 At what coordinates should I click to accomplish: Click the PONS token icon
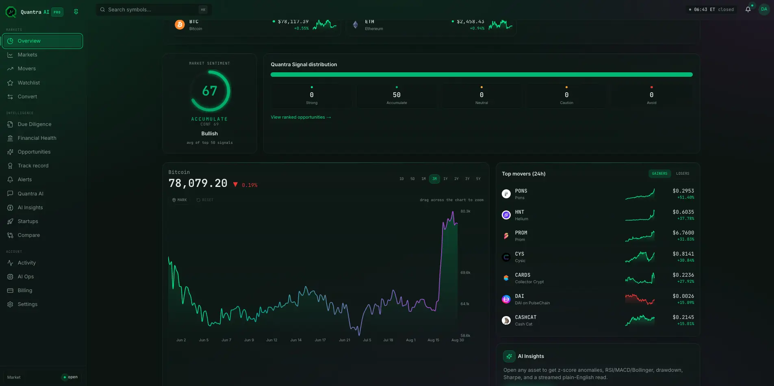pos(506,194)
